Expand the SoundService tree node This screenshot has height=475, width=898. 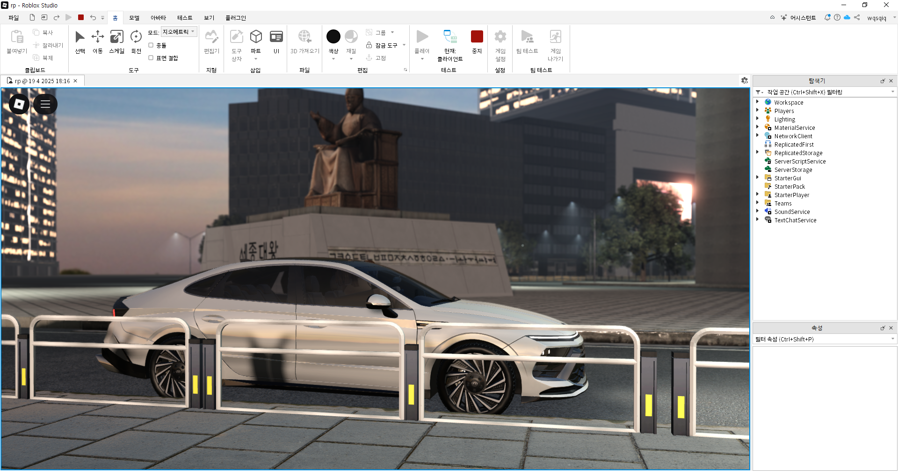(x=758, y=211)
